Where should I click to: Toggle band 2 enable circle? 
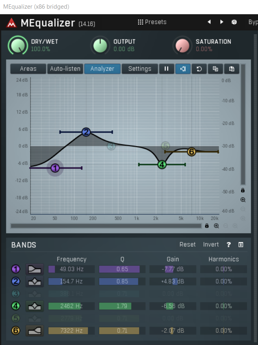click(16, 281)
